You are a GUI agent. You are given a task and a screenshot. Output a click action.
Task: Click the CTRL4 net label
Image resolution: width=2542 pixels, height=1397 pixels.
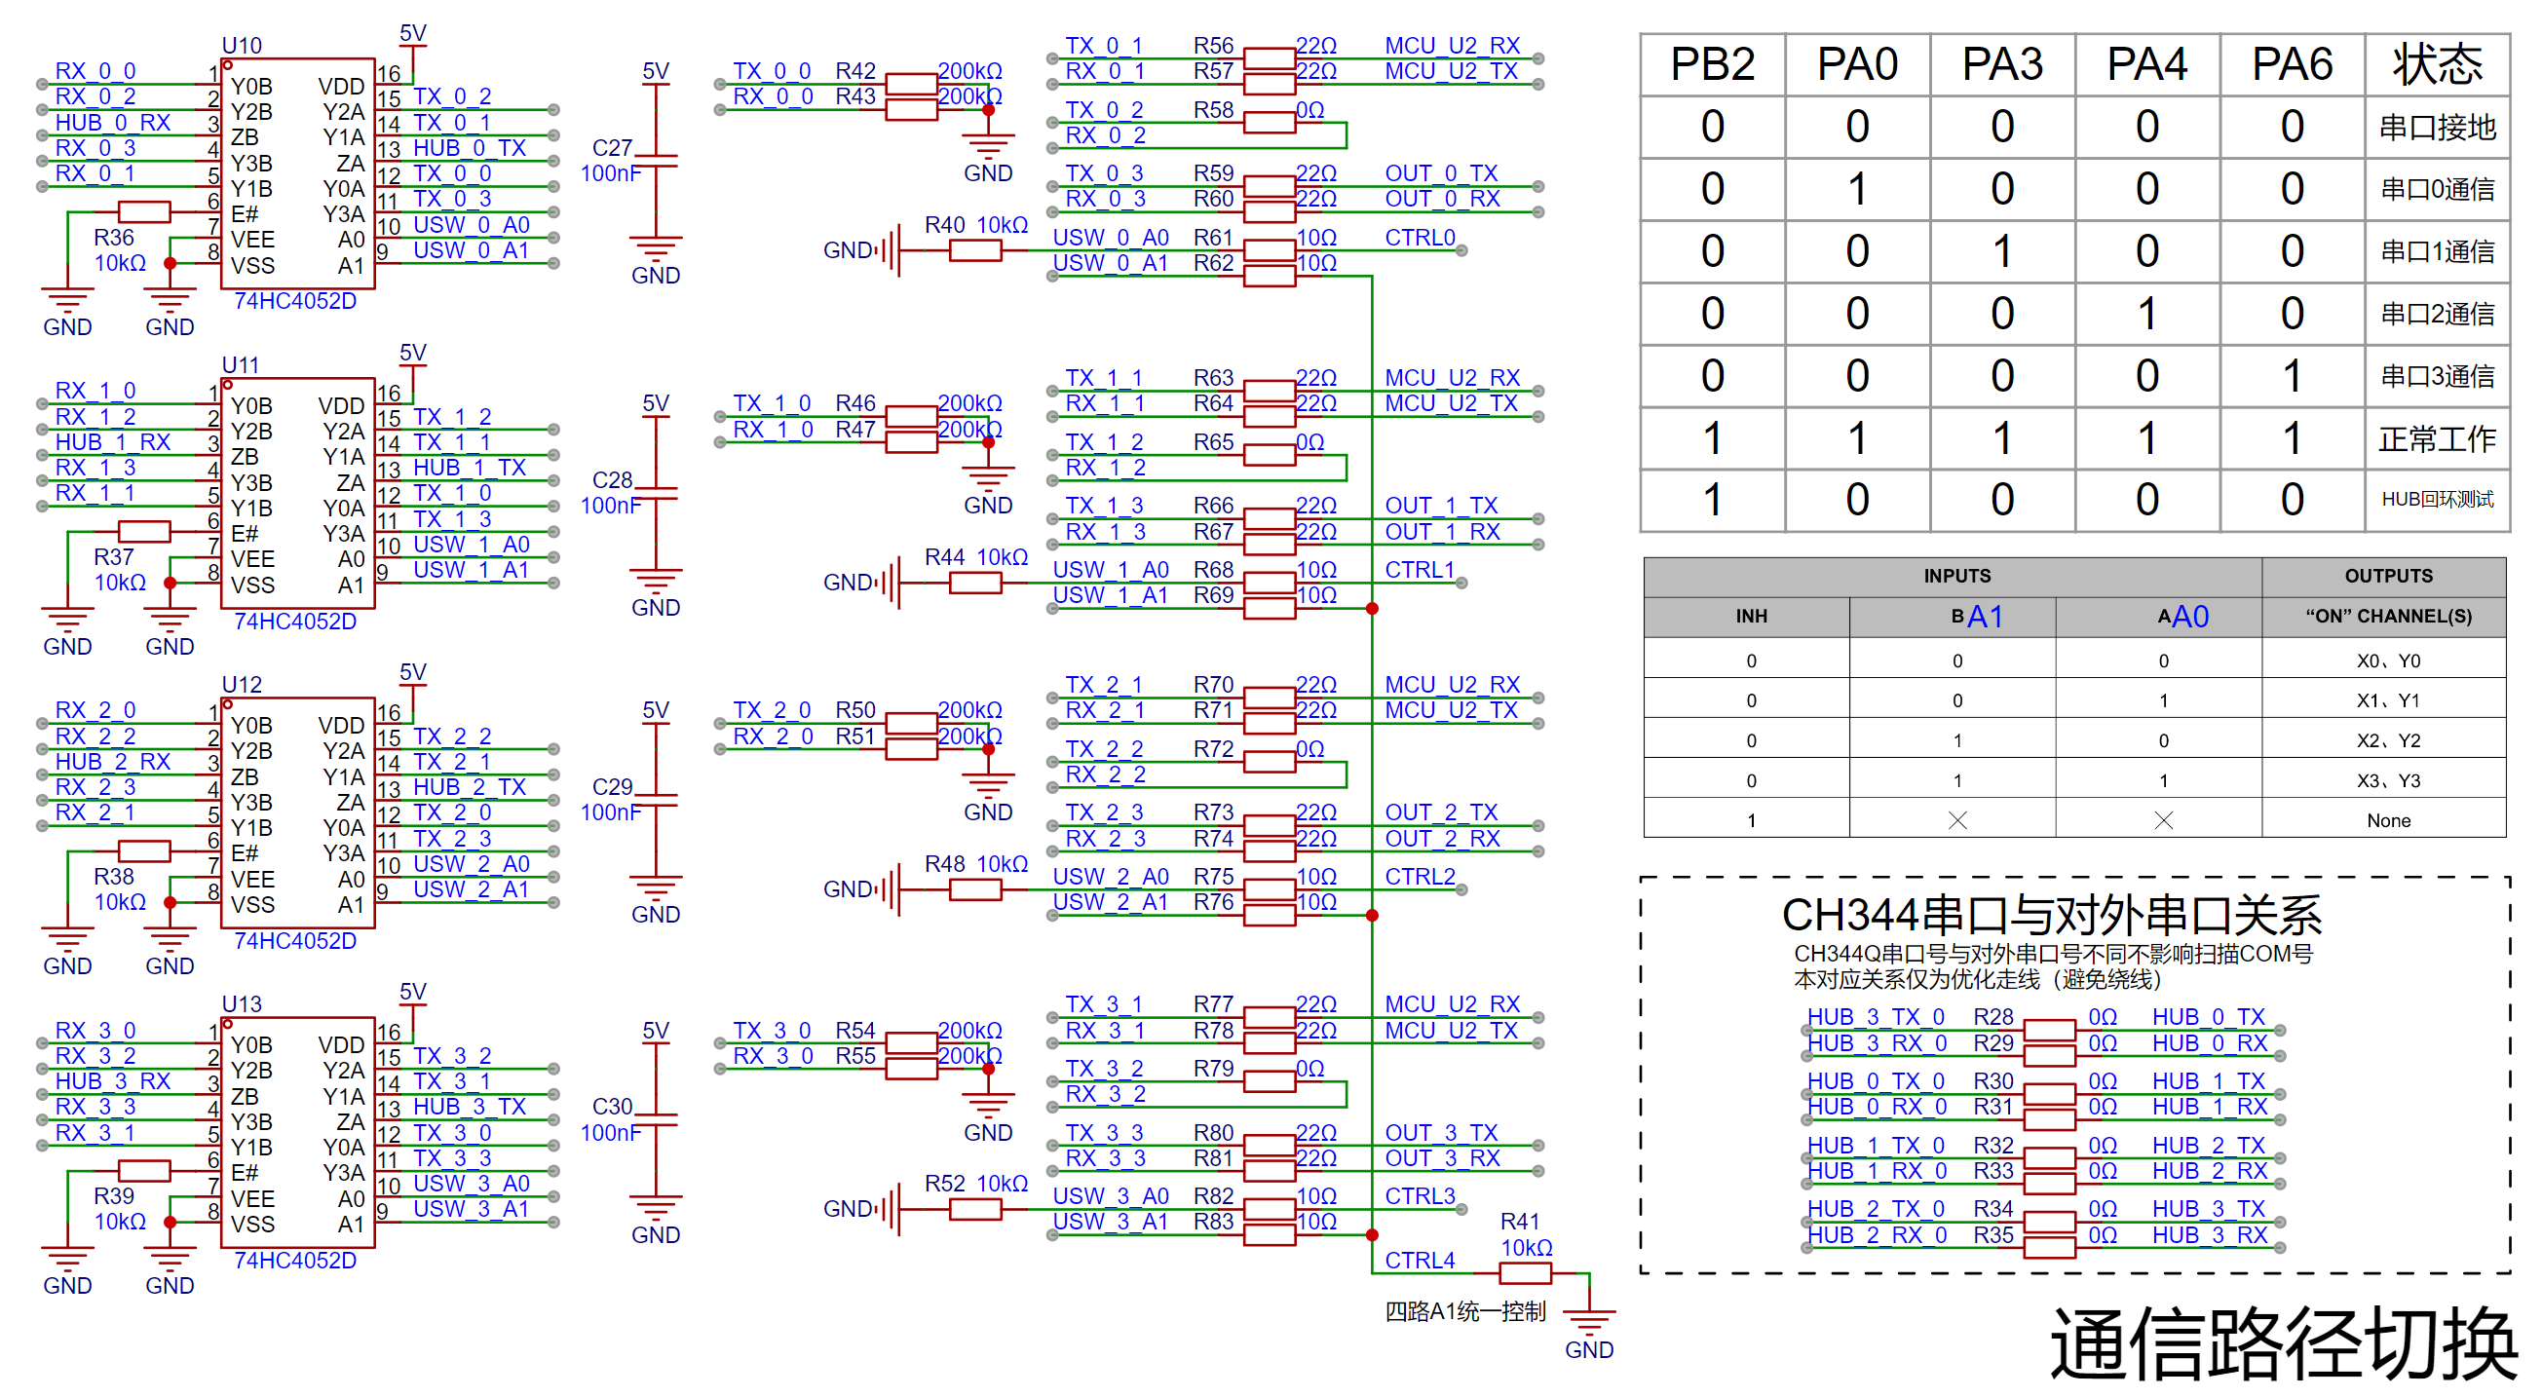point(1420,1261)
